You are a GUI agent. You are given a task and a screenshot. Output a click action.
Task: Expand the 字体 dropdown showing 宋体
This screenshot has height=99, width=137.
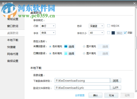coord(48,33)
